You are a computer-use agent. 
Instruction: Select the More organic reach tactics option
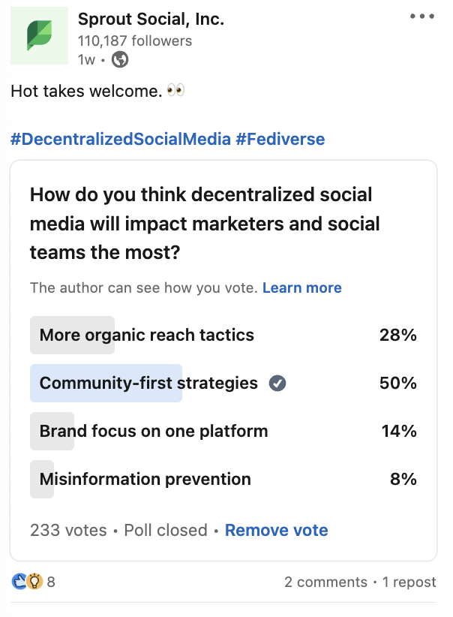click(x=223, y=336)
